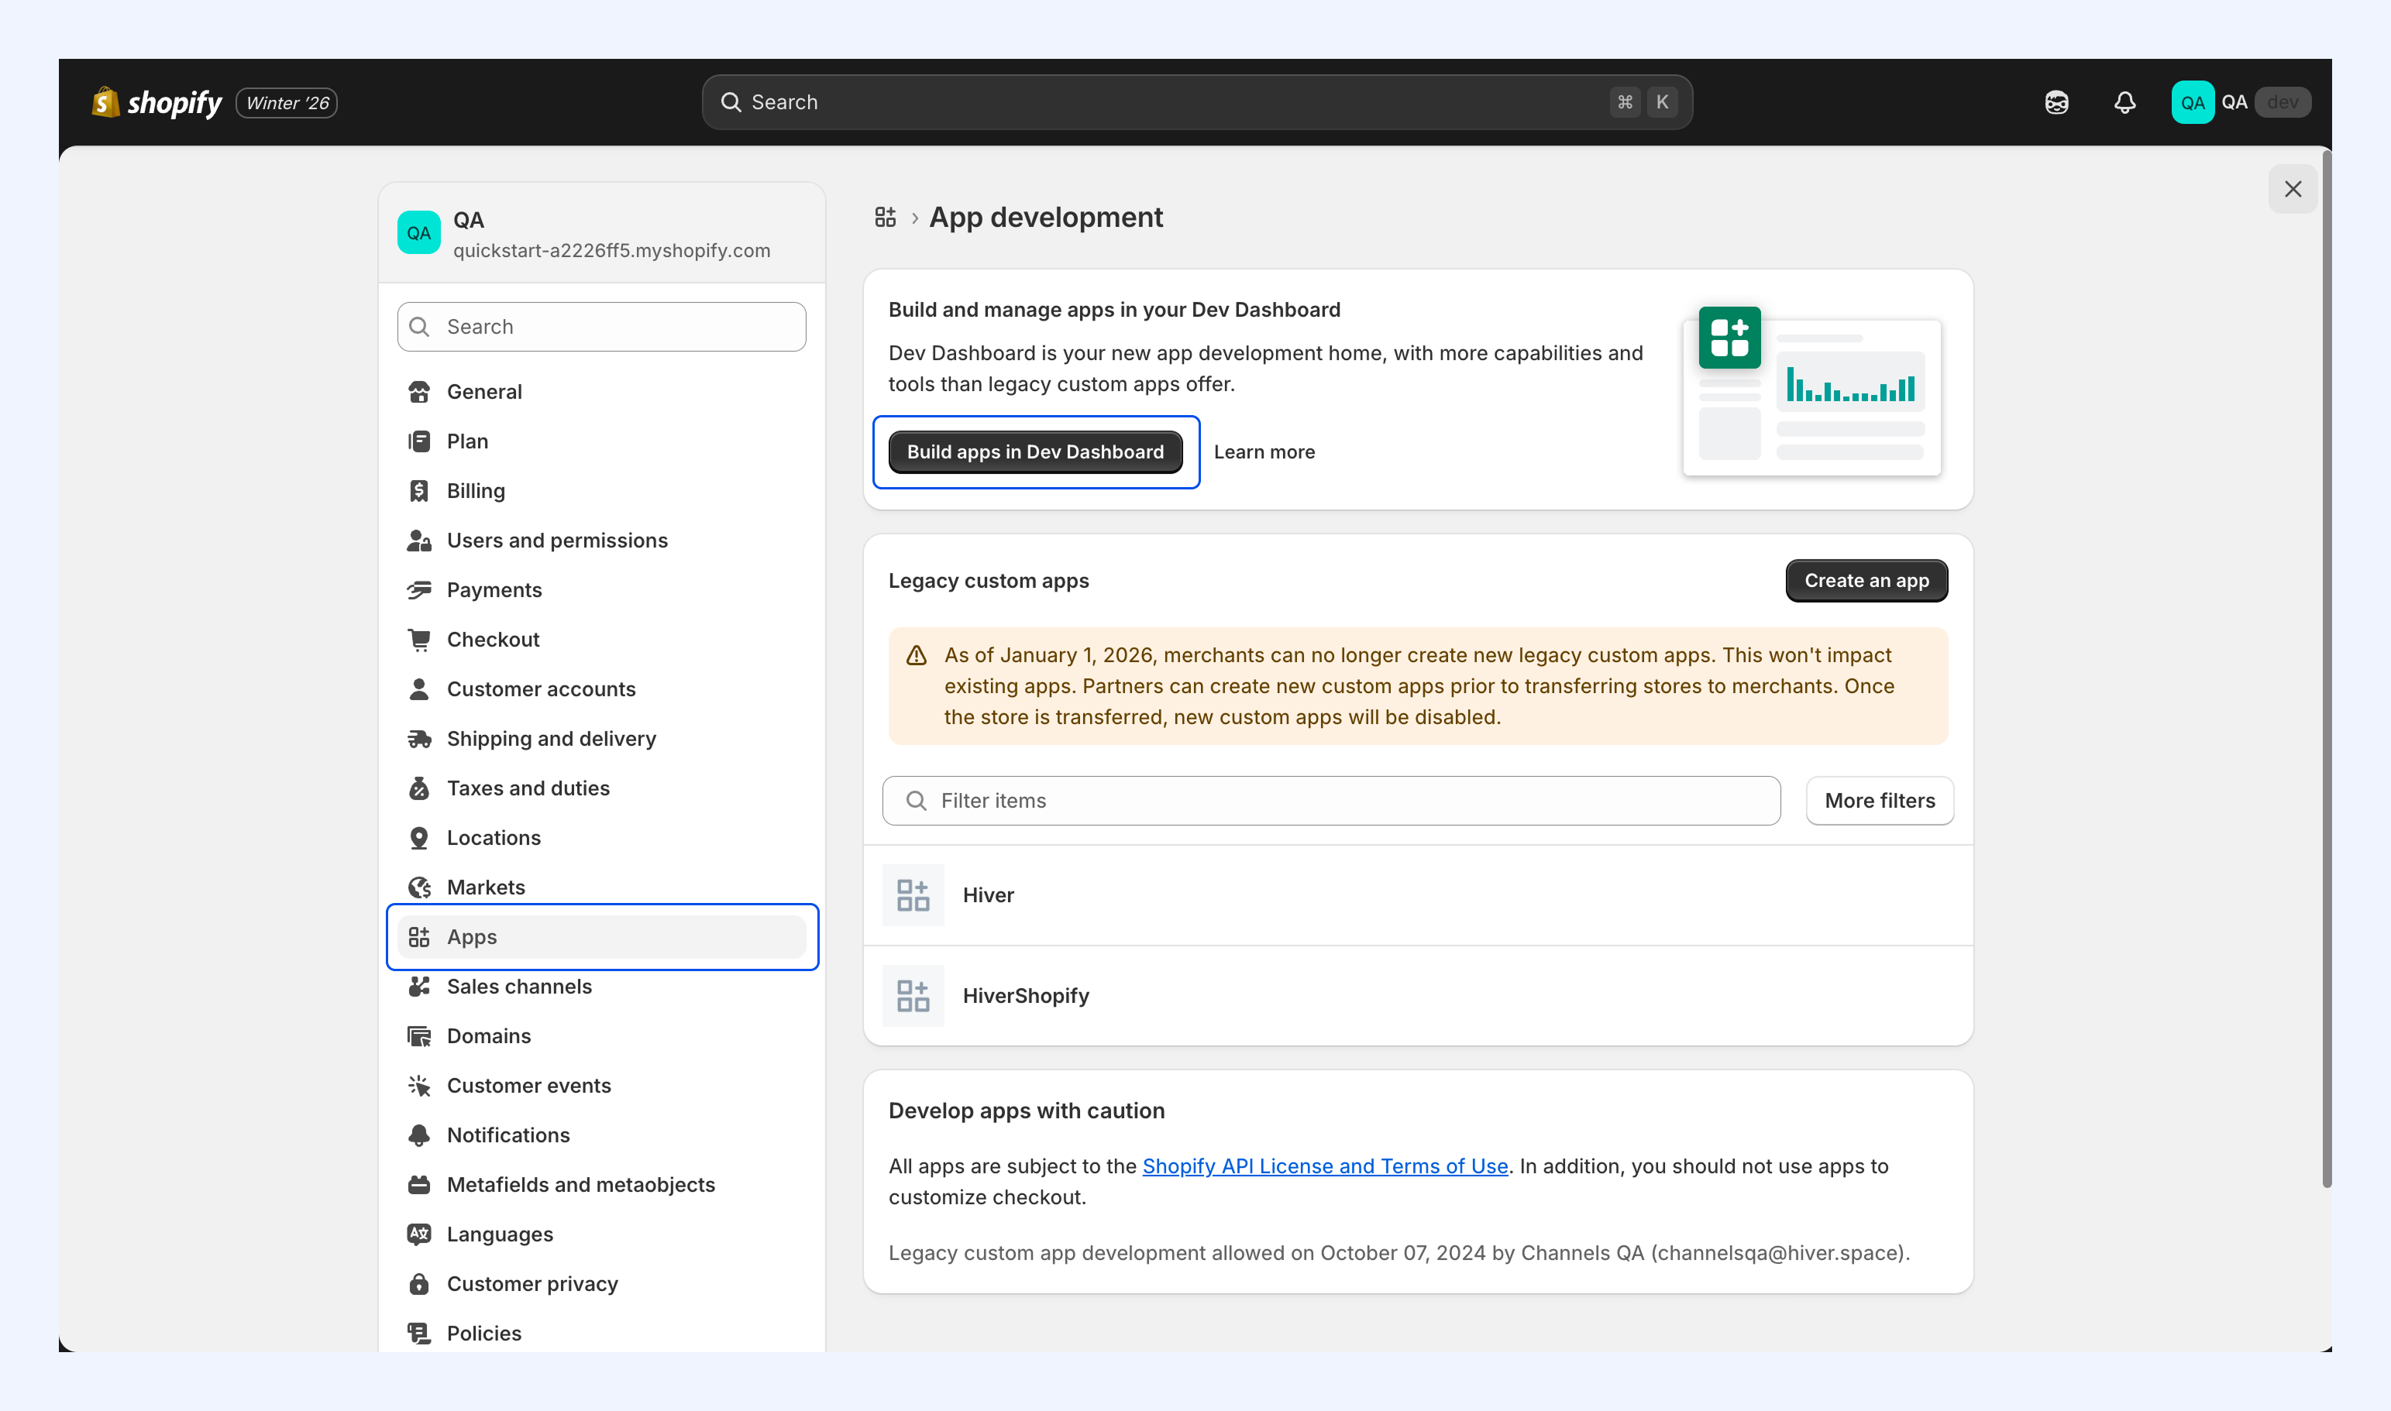This screenshot has height=1411, width=2391.
Task: Focus the top bar Search field
Action: pos(1196,101)
